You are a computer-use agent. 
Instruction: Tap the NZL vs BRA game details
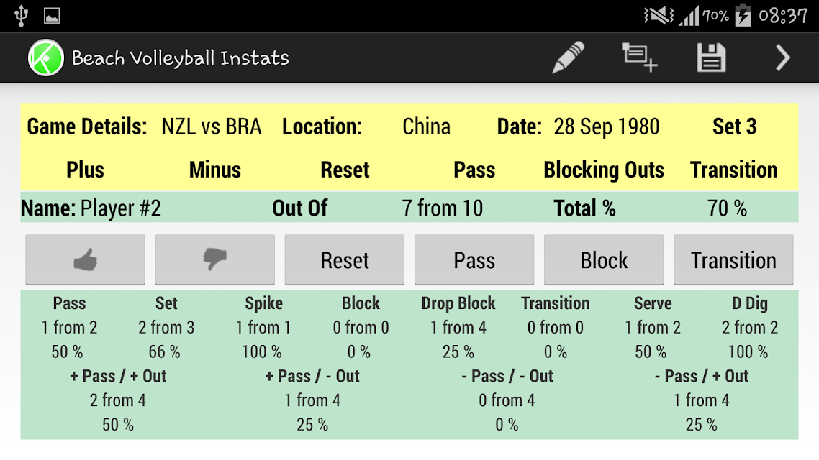(212, 126)
